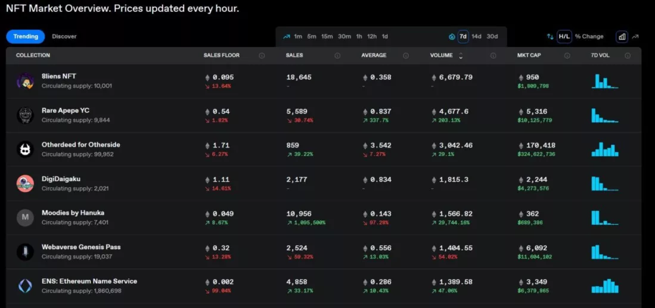Click the SALES FLOOR column header
This screenshot has width=655, height=308.
click(221, 55)
